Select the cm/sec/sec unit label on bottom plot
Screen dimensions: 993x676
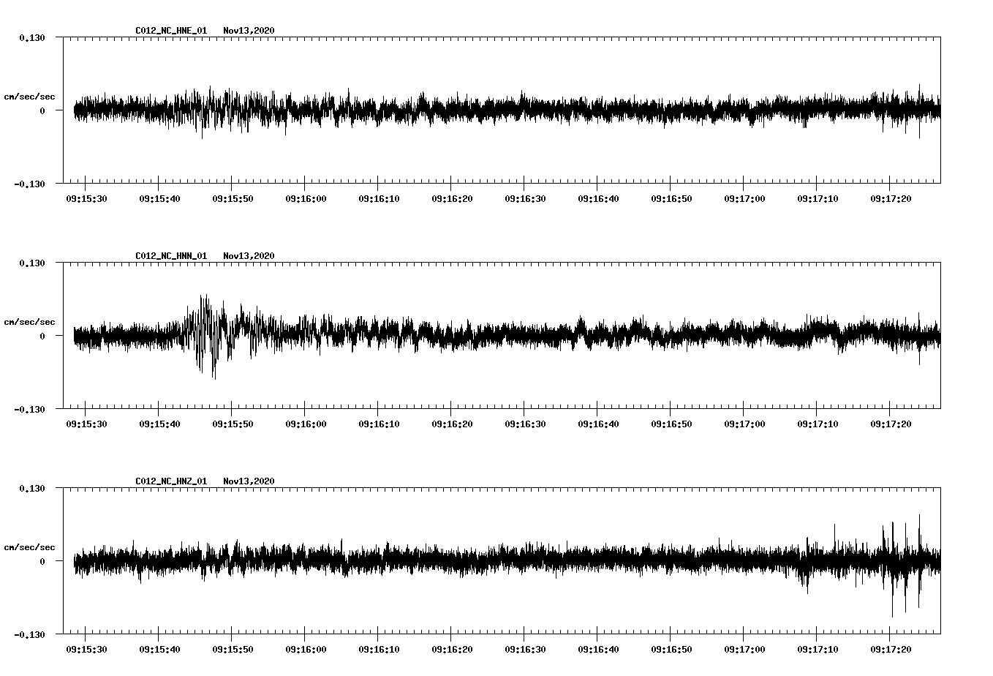coord(29,546)
